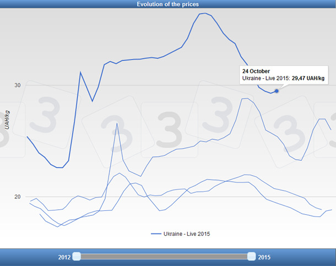
Task: Click the left range slider handle by 2012
Action: tap(77, 256)
